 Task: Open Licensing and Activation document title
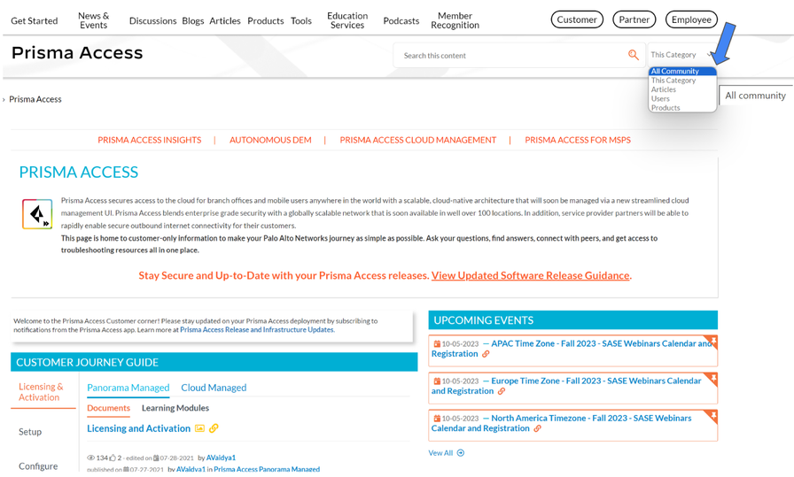click(x=139, y=428)
